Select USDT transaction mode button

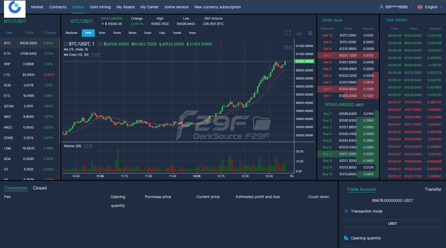pos(392,223)
